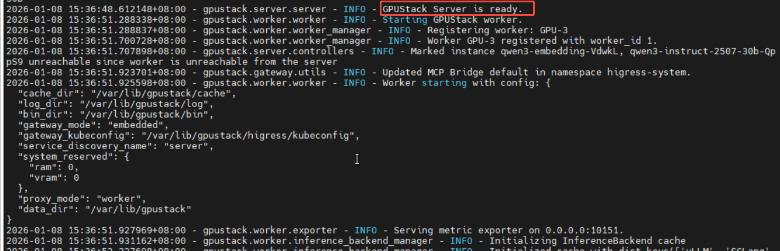Click the logger name gpustack.worker.inference_backend_manager on the 15:36:51.931162 line
This screenshot has height=251, width=780.
[x=318, y=240]
